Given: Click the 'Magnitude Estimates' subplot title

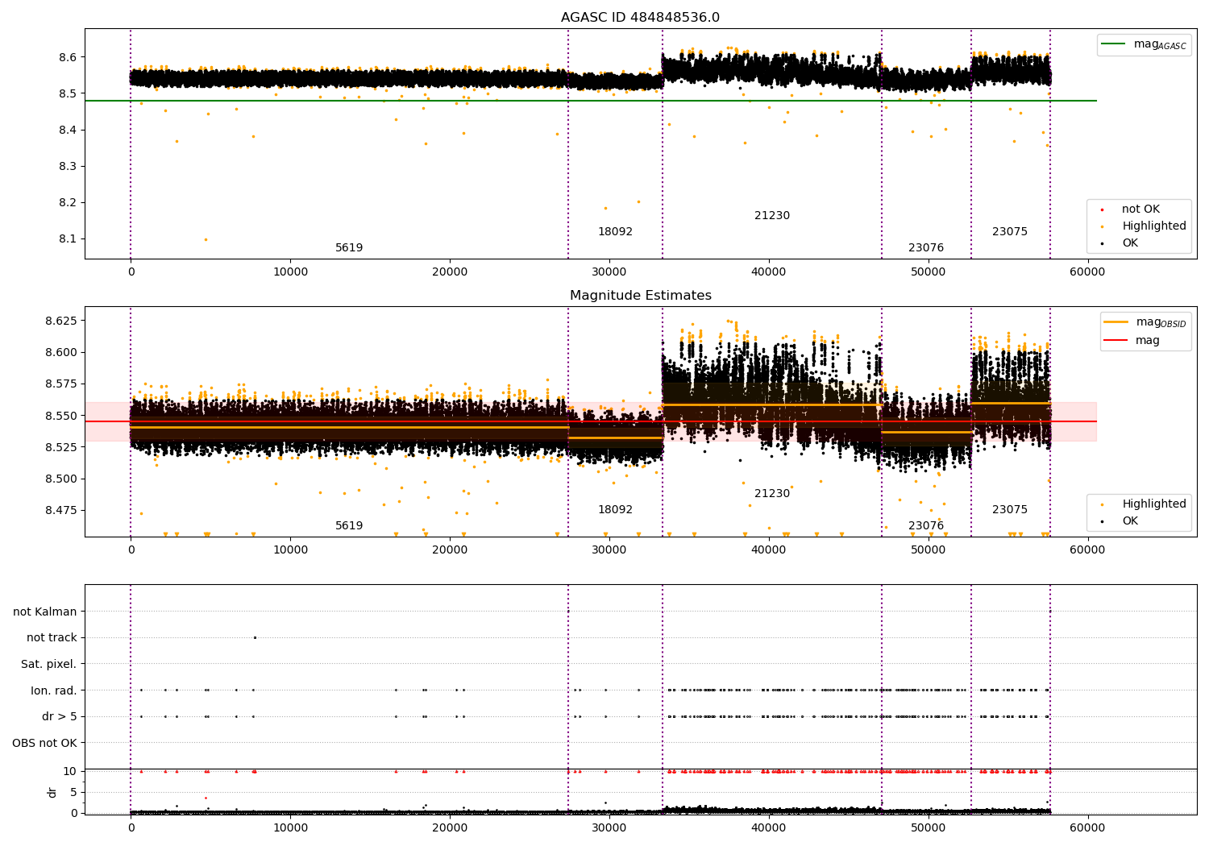Looking at the screenshot, I should [640, 296].
